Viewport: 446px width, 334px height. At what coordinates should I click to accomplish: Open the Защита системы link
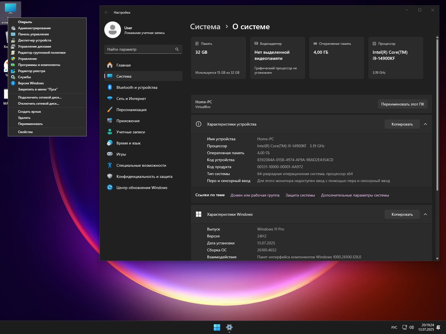pos(300,195)
